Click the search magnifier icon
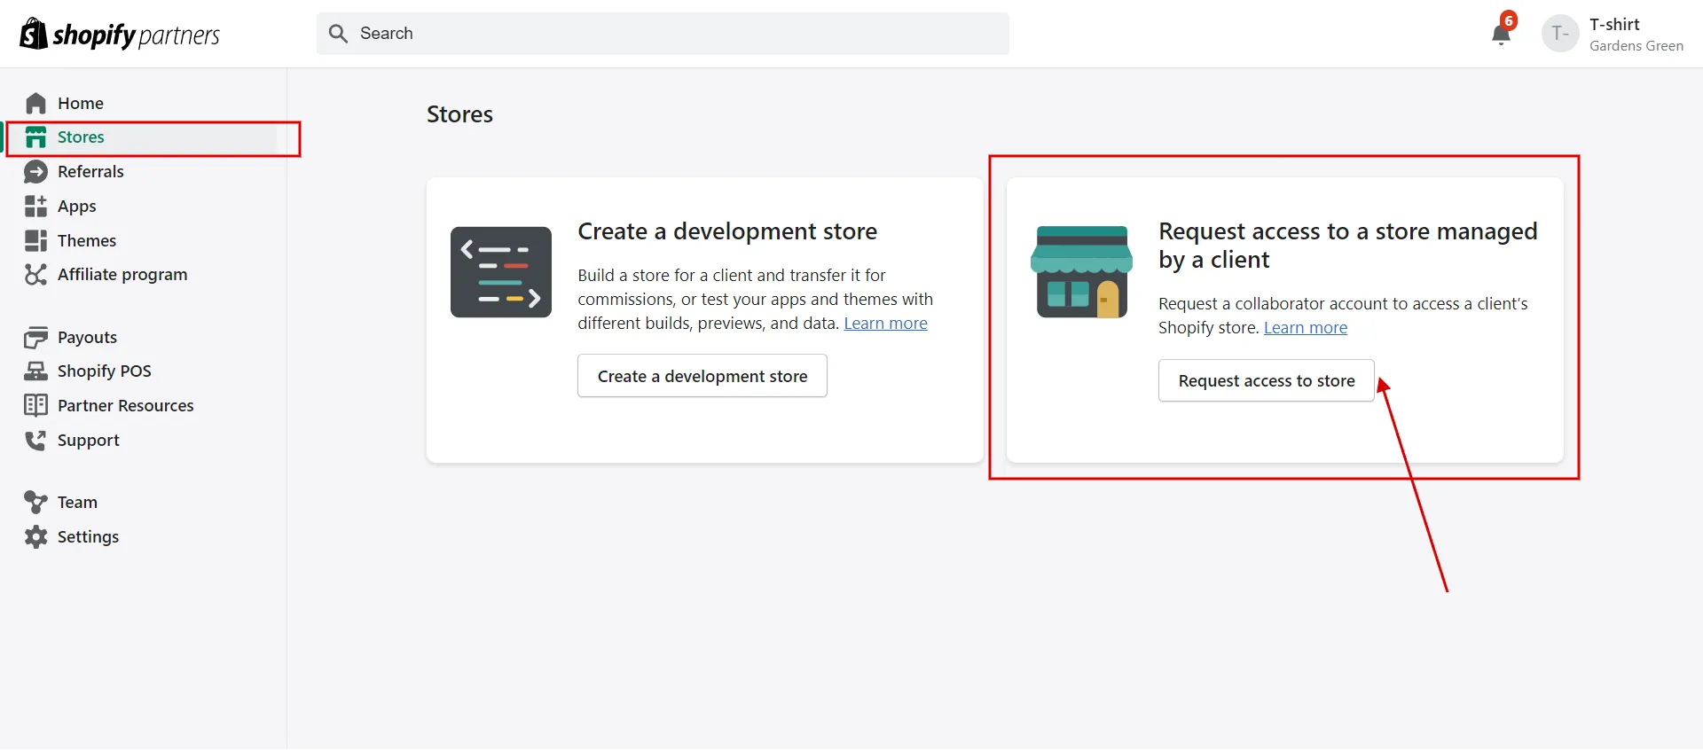The width and height of the screenshot is (1703, 750). pos(338,34)
